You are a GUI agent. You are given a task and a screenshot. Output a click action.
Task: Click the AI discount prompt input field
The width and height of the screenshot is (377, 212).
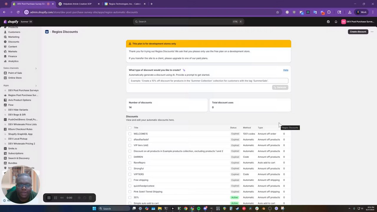click(208, 81)
